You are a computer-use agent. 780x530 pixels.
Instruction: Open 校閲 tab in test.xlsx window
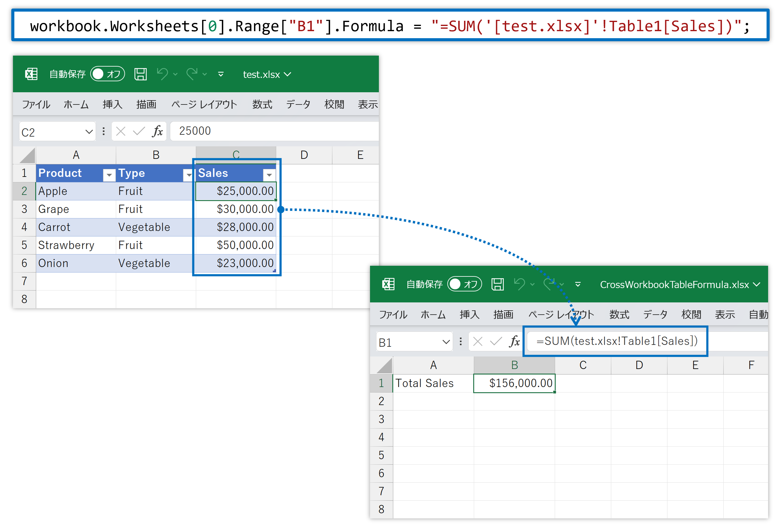click(334, 104)
